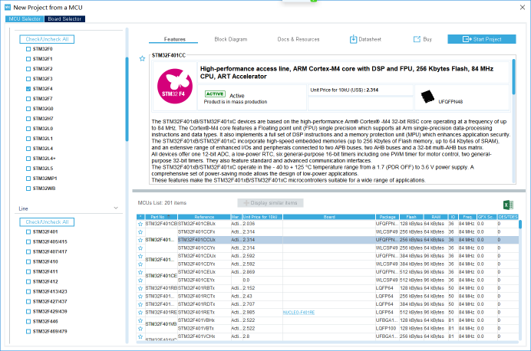Viewport: 531px width, 351px height.
Task: Star the STM32F401RBTx row
Action: click(x=140, y=288)
